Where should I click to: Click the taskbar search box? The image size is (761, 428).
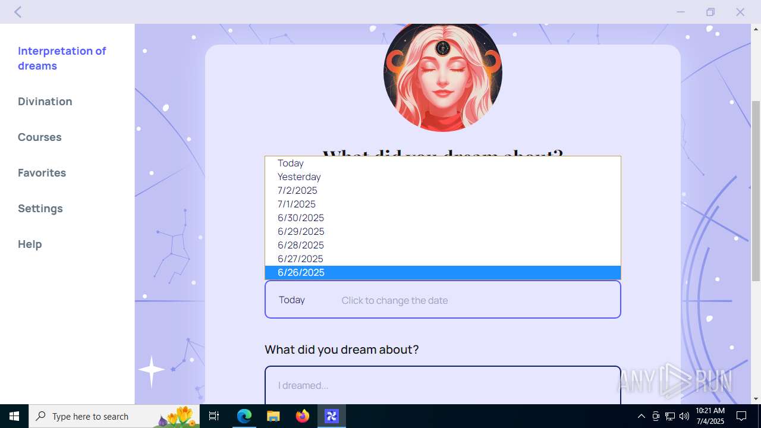point(114,416)
